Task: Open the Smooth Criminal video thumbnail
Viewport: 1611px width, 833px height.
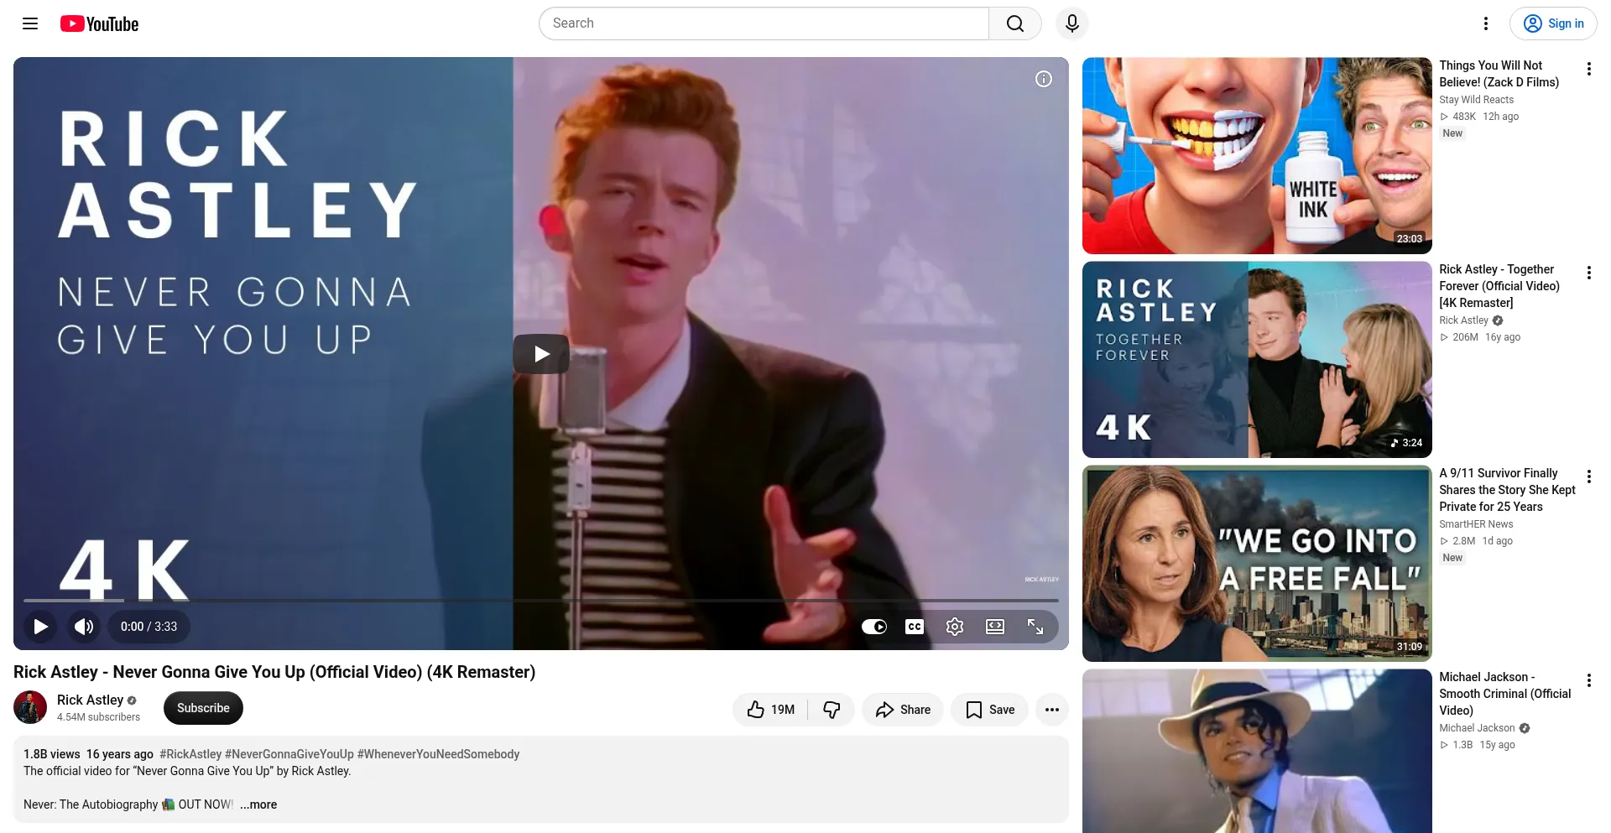Action: pyautogui.click(x=1257, y=751)
